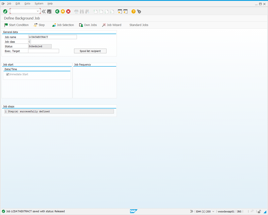Open Help using the question mark icon

click(x=133, y=11)
